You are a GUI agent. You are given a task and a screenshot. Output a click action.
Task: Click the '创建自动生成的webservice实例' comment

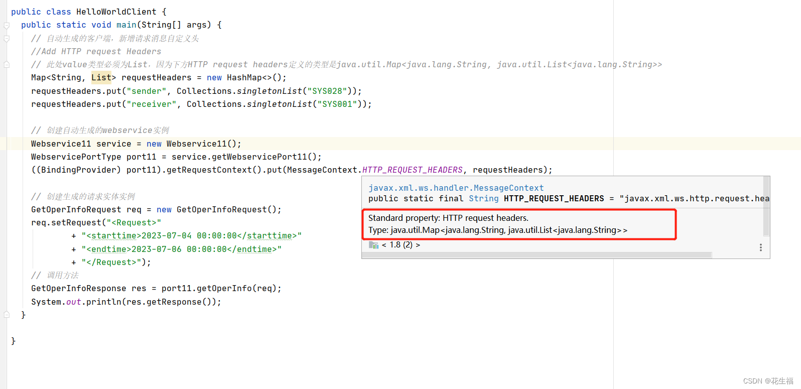(x=100, y=130)
